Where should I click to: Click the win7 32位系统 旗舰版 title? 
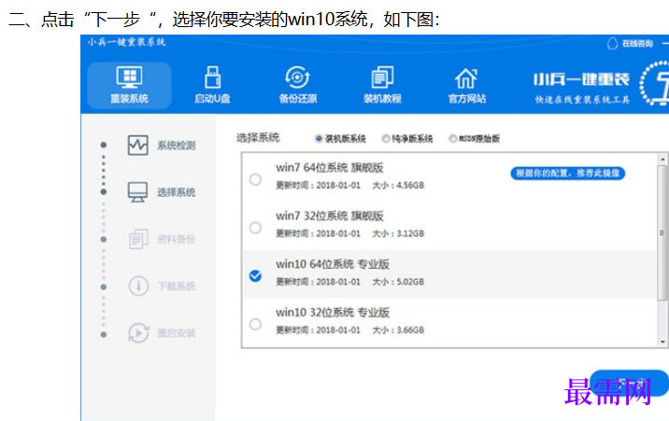pos(330,216)
